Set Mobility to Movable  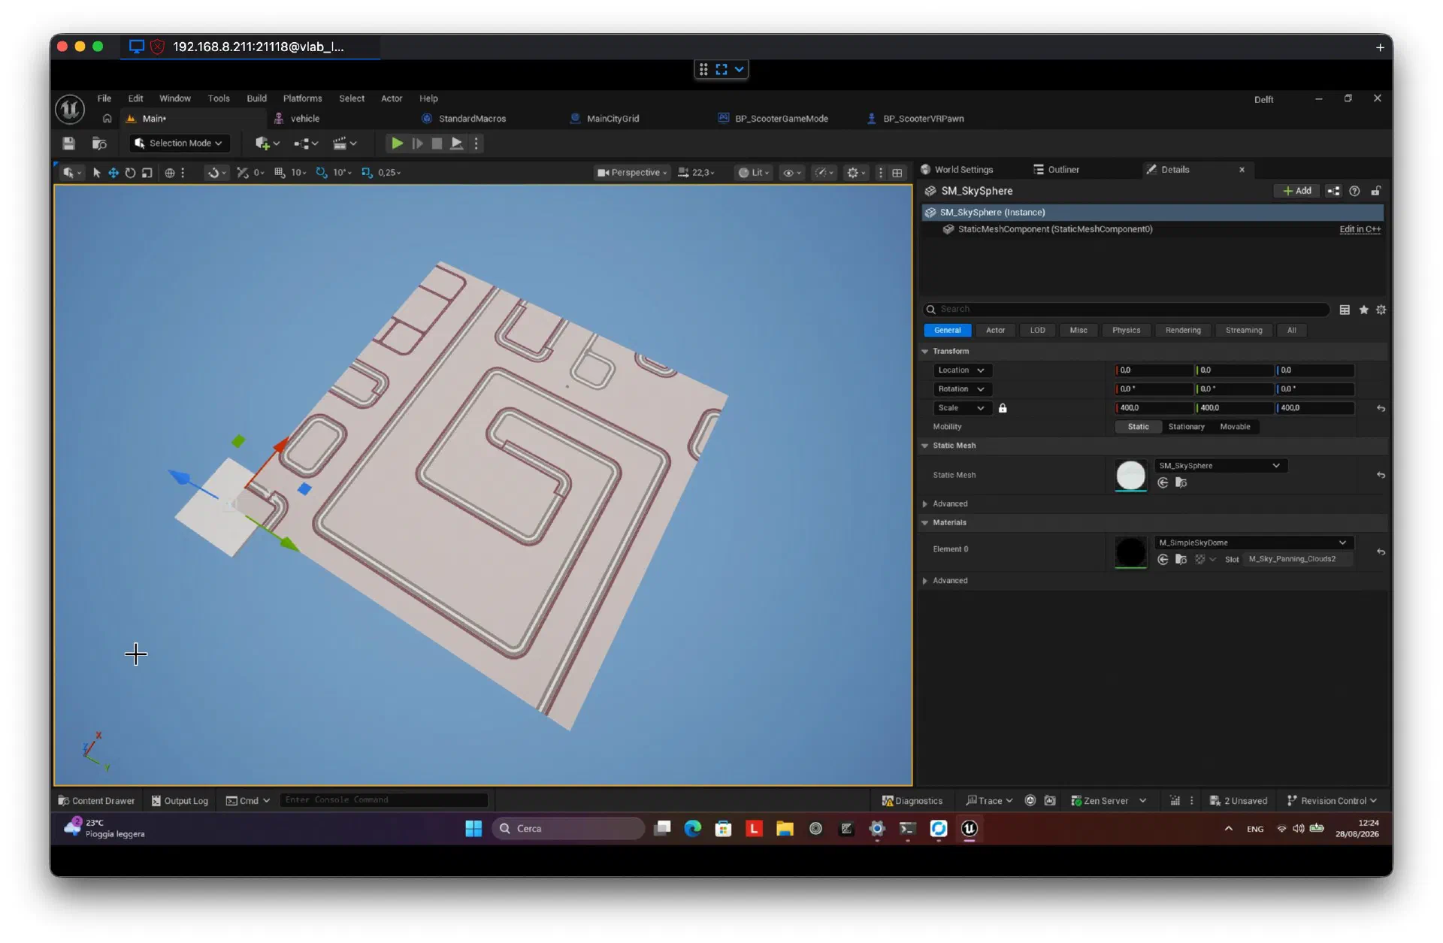coord(1235,427)
